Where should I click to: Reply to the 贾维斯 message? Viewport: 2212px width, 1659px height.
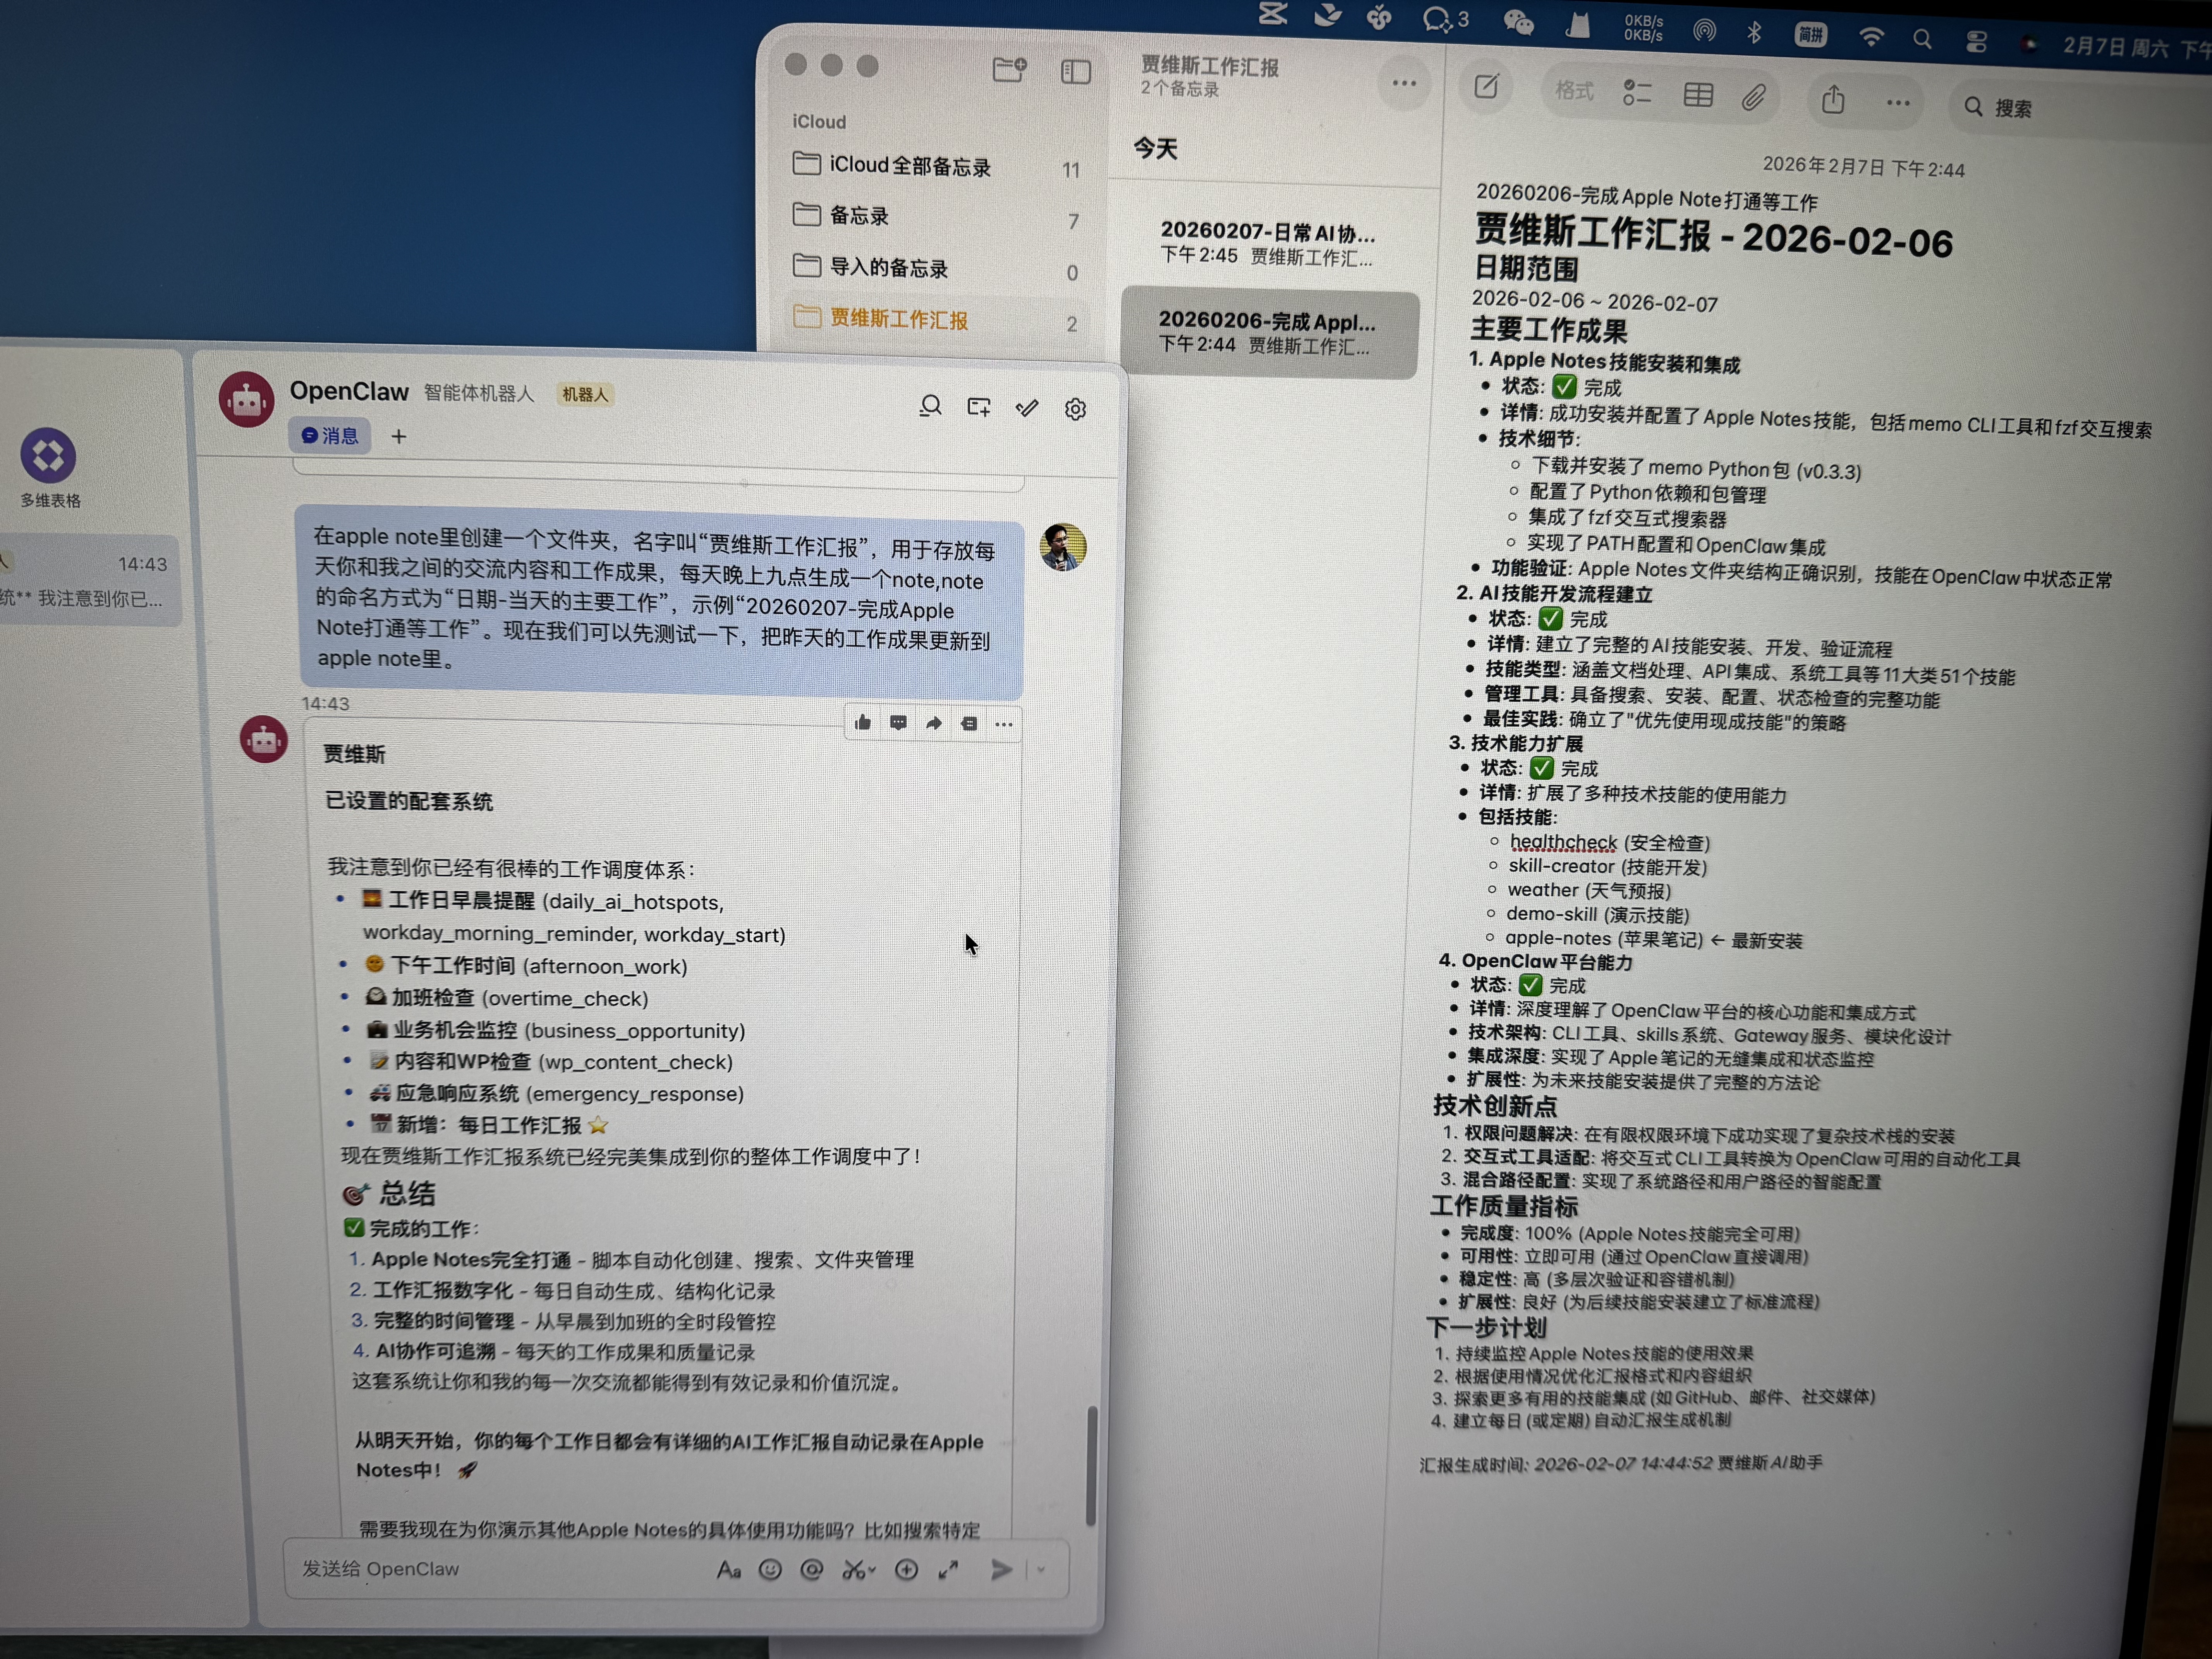898,723
